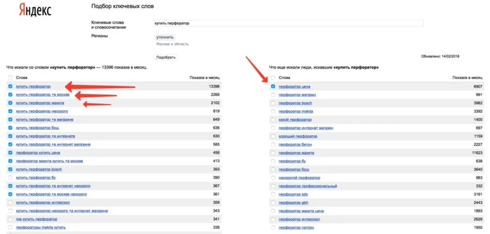The width and height of the screenshot is (490, 234).
Task: Open the 'перфоратор макита' link in right table
Action: tap(297, 152)
